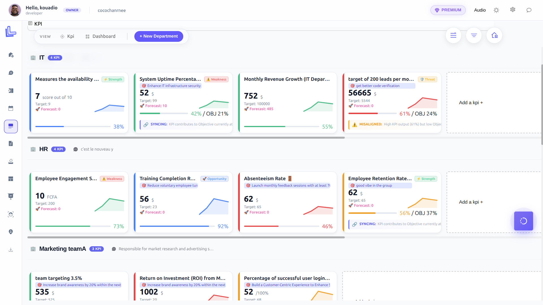The height and width of the screenshot is (305, 543).
Task: Open the filter icon above the KPI board
Action: point(474,35)
